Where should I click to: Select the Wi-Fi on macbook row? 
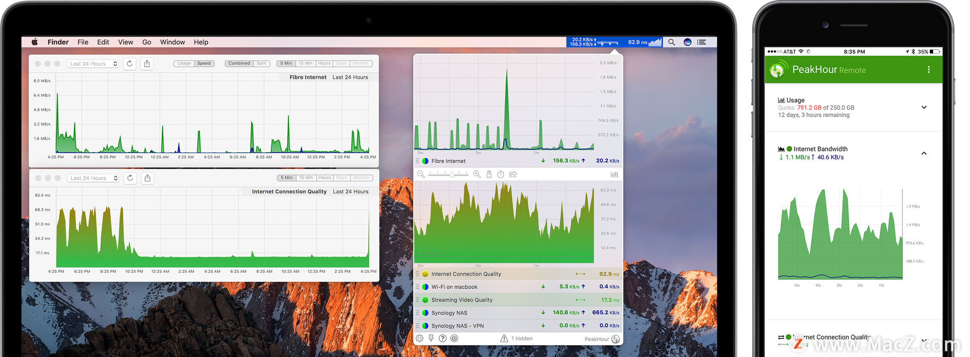(518, 287)
